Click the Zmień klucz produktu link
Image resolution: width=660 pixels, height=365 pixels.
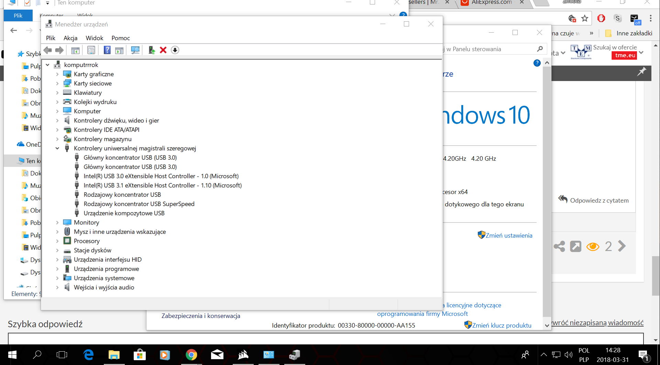coord(502,326)
